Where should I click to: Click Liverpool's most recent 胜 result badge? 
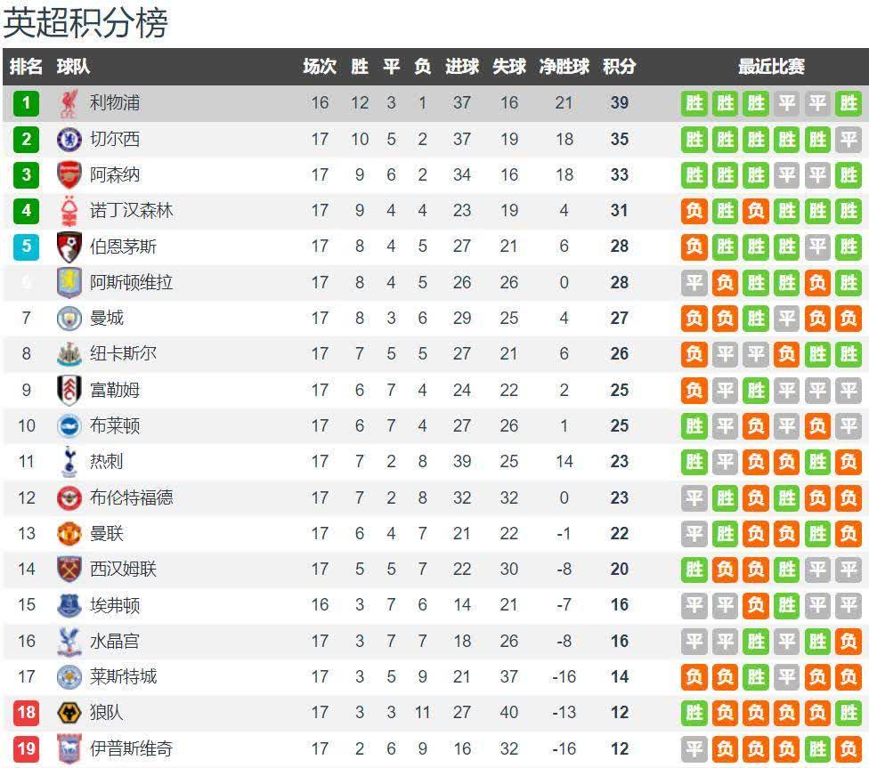tap(849, 103)
